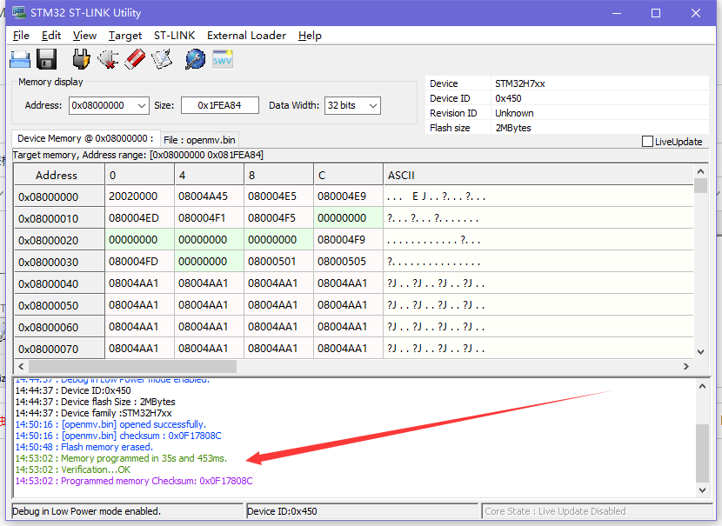Image resolution: width=722 pixels, height=526 pixels.
Task: Click the Flash size value 2MBytes in info panel
Action: [x=513, y=128]
